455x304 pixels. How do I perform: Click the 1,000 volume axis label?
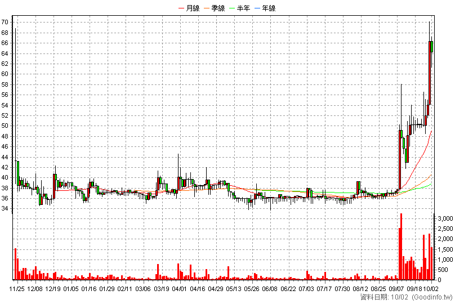(x=445, y=260)
